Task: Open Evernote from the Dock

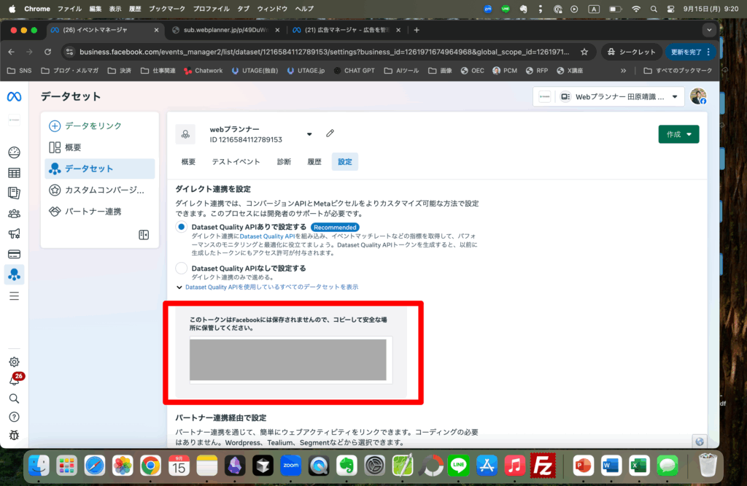Action: (347, 466)
